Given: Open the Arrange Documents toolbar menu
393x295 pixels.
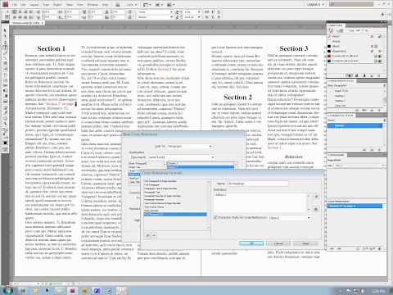Looking at the screenshot, I should pyautogui.click(x=170, y=5).
